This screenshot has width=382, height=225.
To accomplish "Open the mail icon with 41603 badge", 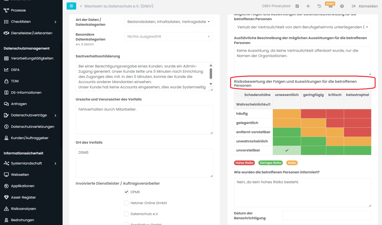I will [x=330, y=6].
